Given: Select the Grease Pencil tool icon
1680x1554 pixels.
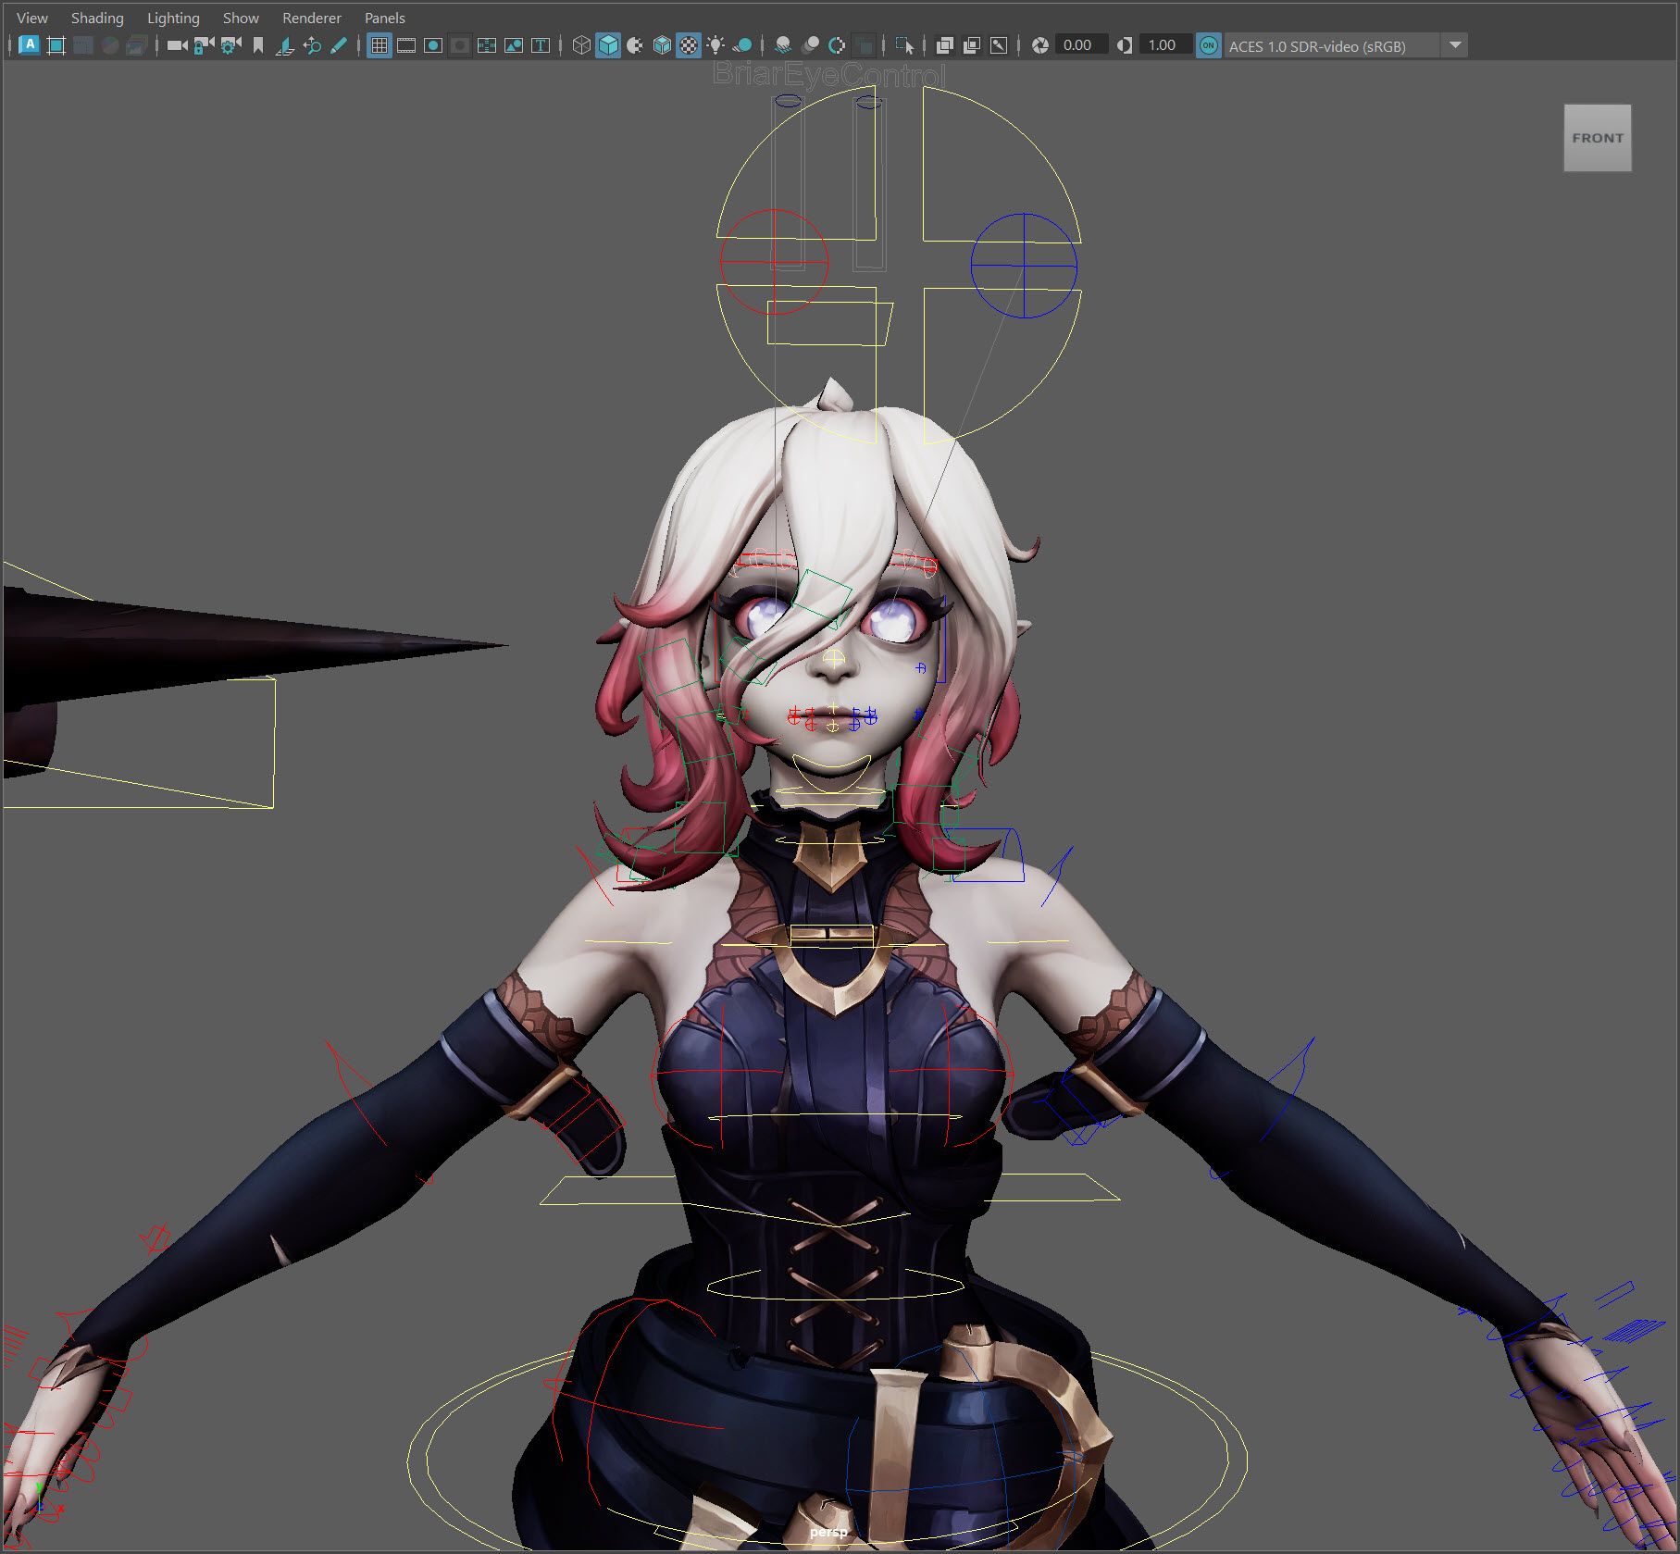Looking at the screenshot, I should [339, 45].
